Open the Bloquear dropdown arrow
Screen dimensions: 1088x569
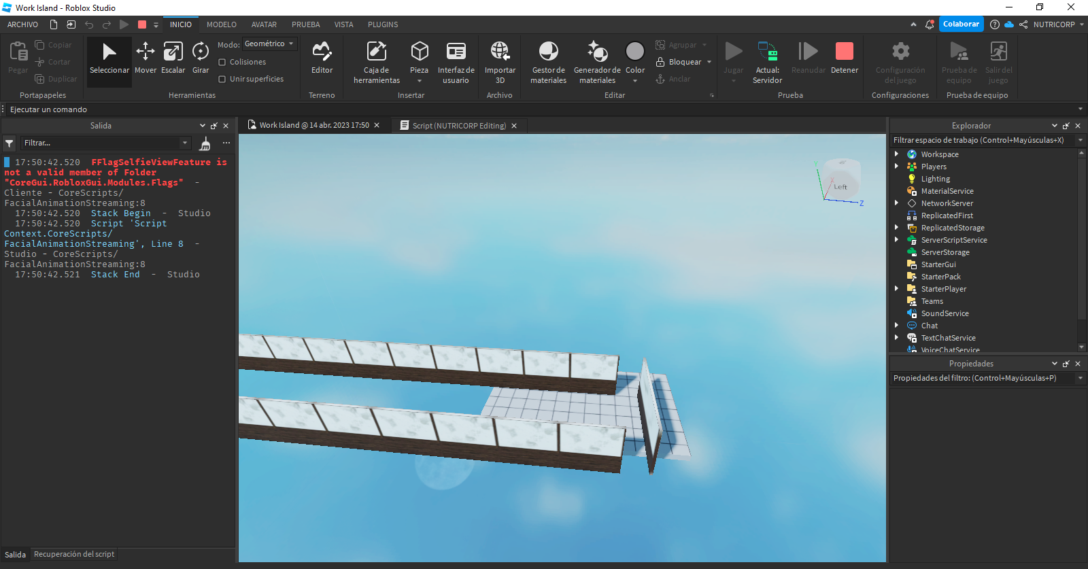click(709, 62)
